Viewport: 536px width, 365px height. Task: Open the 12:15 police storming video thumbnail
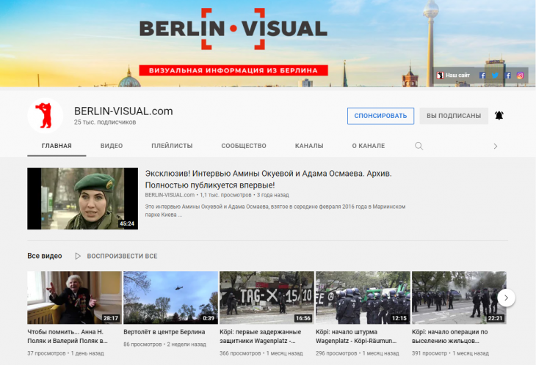pos(363,298)
